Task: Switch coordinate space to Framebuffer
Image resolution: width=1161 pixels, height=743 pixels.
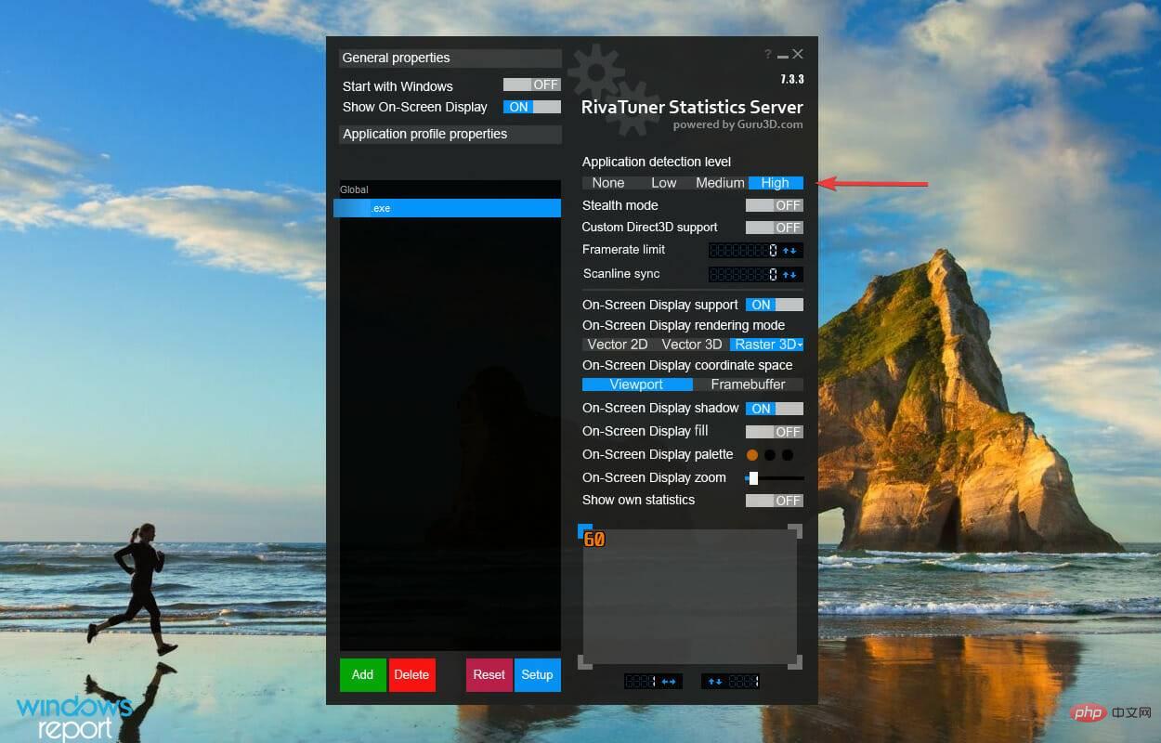Action: (x=749, y=385)
